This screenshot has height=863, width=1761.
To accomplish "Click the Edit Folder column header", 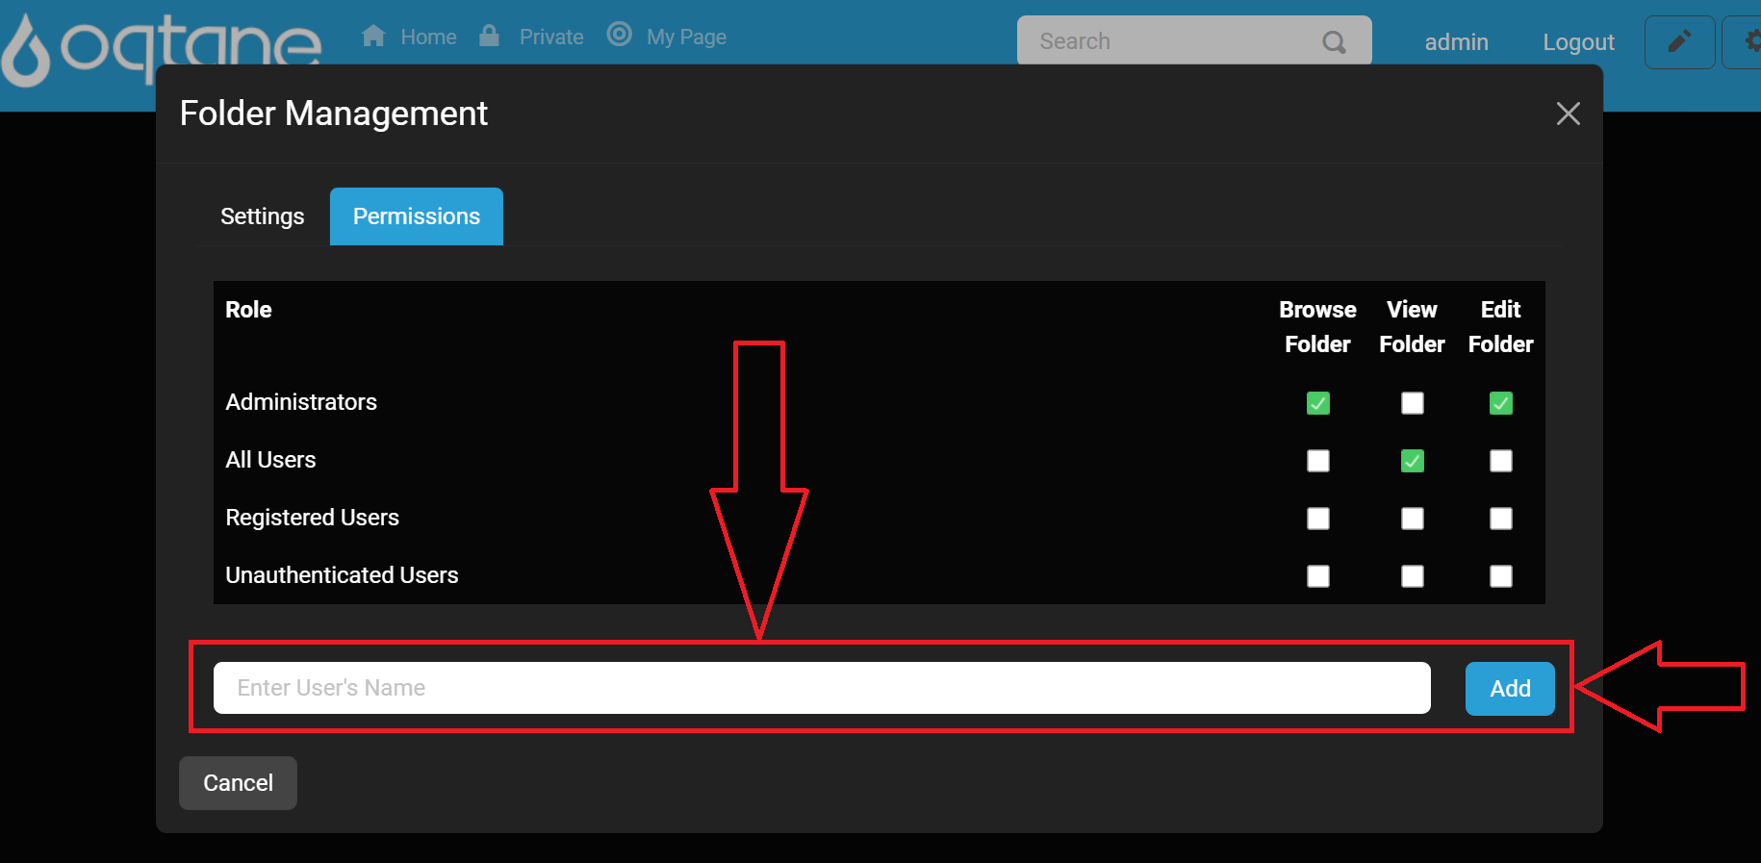I will (x=1500, y=327).
